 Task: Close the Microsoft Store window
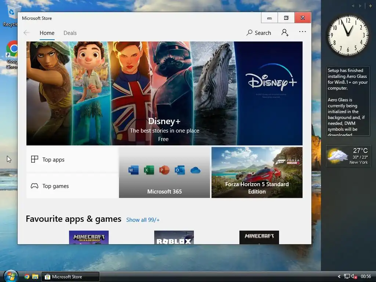coord(303,18)
